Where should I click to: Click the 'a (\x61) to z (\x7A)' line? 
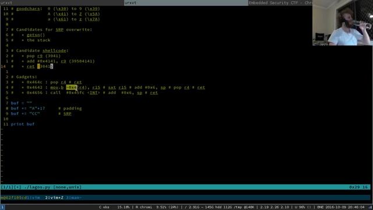click(x=74, y=19)
